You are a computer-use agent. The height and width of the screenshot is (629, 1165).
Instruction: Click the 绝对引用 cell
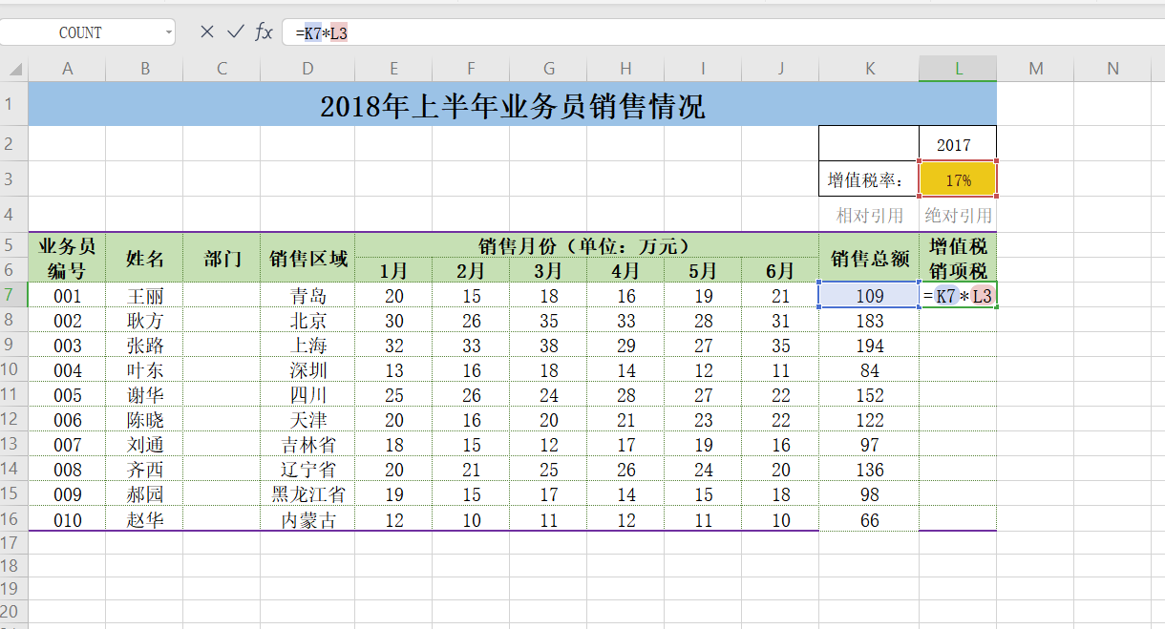click(x=958, y=215)
